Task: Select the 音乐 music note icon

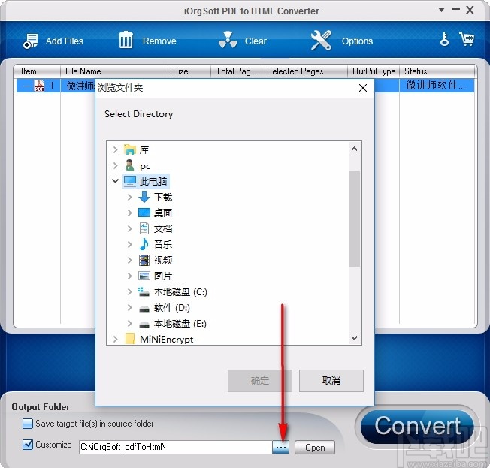Action: tap(144, 244)
